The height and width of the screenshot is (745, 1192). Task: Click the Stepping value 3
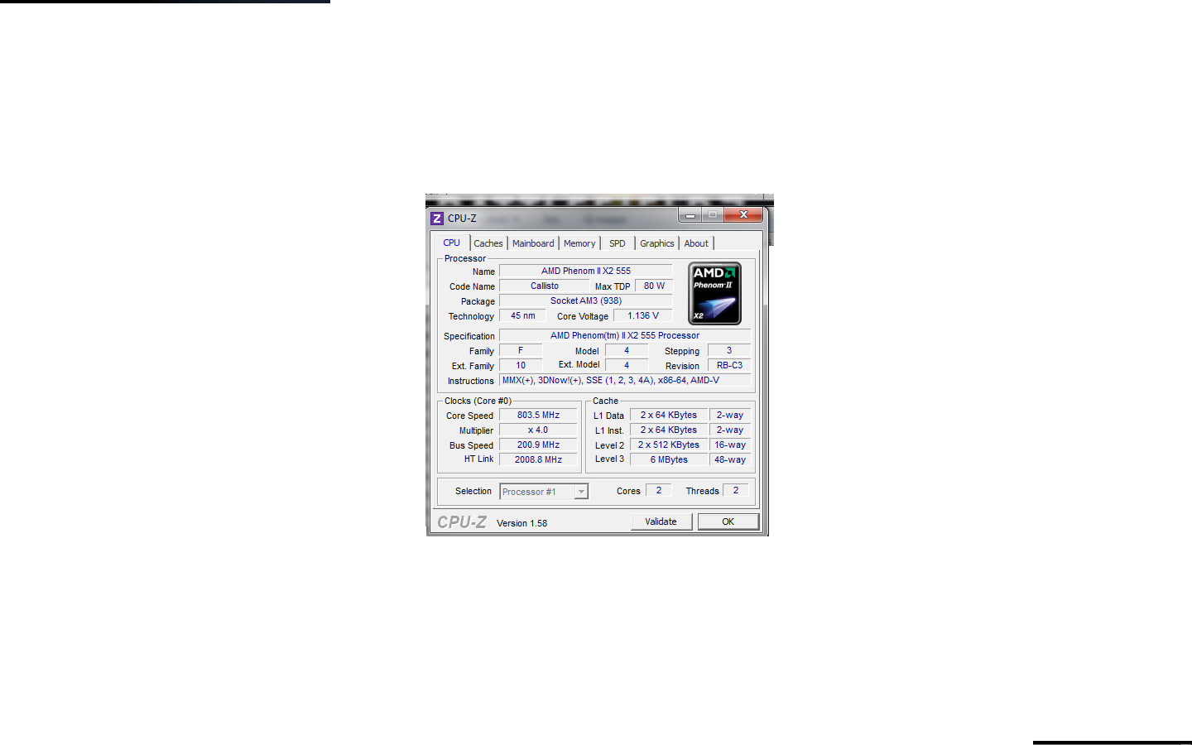click(x=729, y=350)
